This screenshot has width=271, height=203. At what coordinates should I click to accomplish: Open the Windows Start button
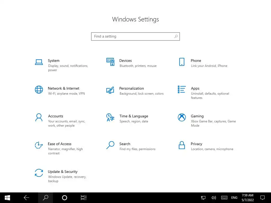point(7,198)
